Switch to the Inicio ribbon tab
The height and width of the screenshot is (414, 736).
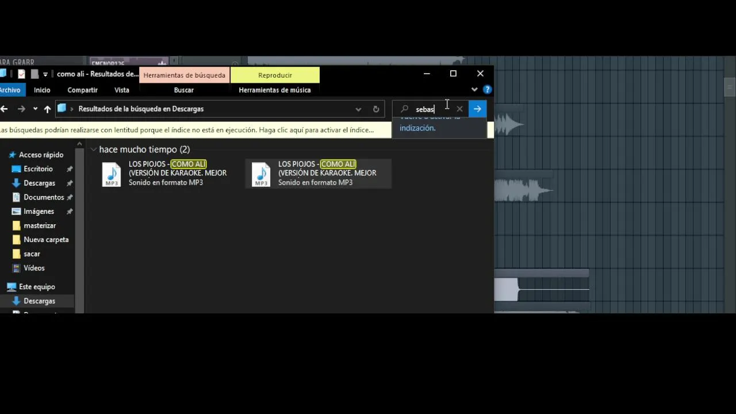[x=42, y=90]
